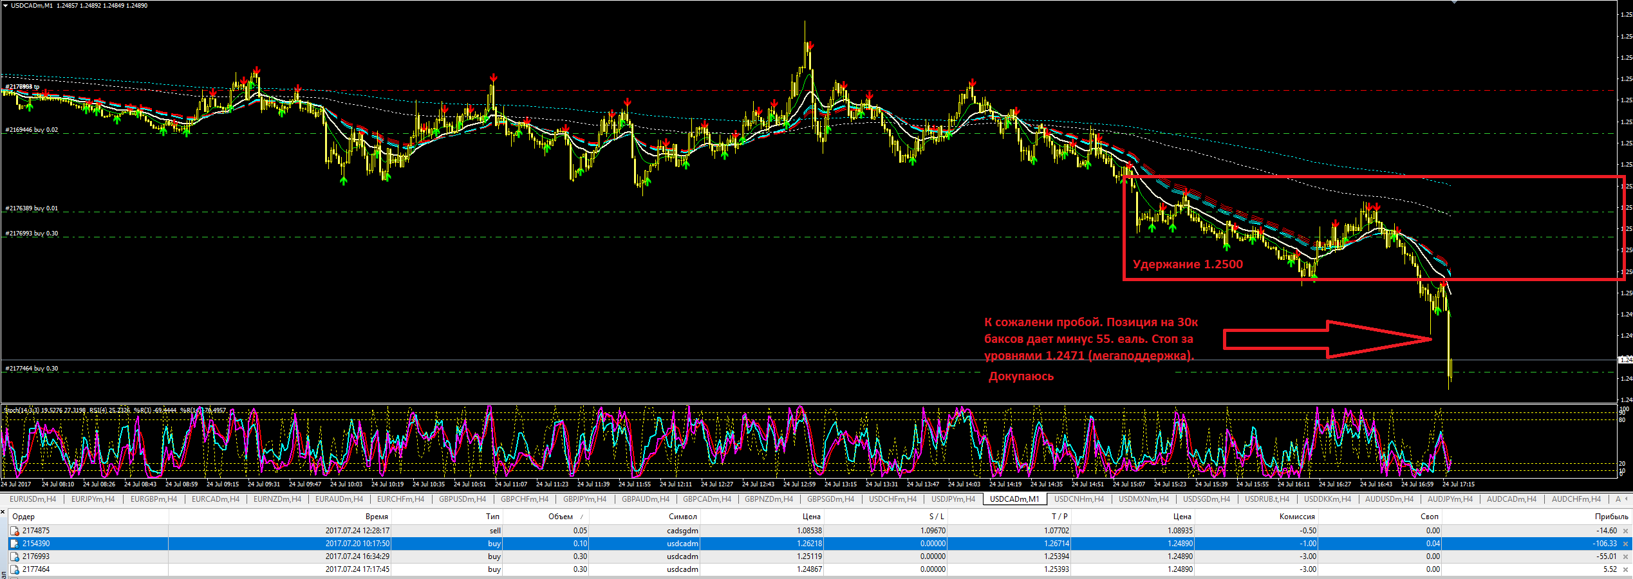Close the order showing -55.01 profit
The height and width of the screenshot is (579, 1633).
click(1625, 557)
